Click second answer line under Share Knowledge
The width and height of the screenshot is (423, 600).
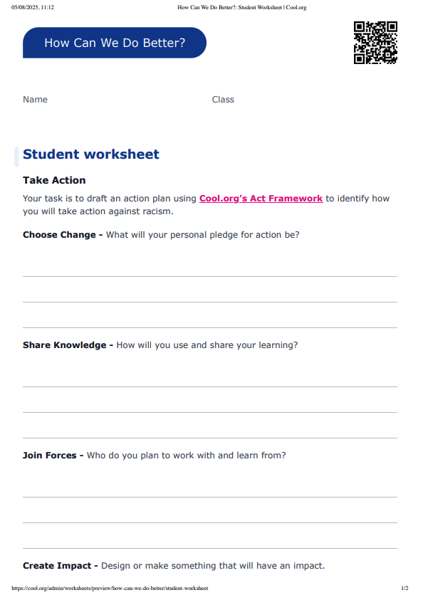(x=210, y=412)
